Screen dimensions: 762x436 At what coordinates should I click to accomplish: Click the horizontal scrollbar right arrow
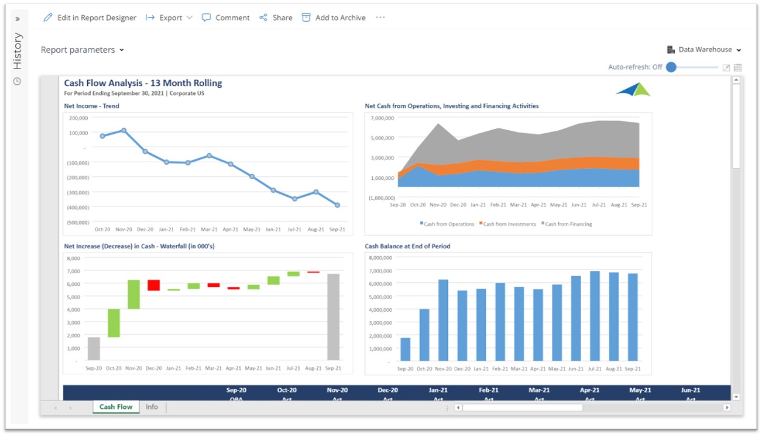[x=727, y=408]
